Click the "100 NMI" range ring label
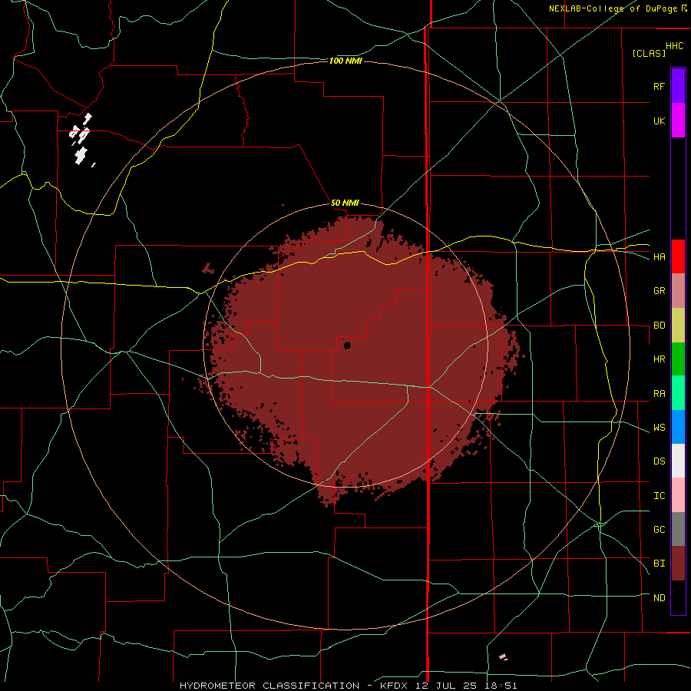Viewport: 691px width, 691px height. click(x=345, y=61)
